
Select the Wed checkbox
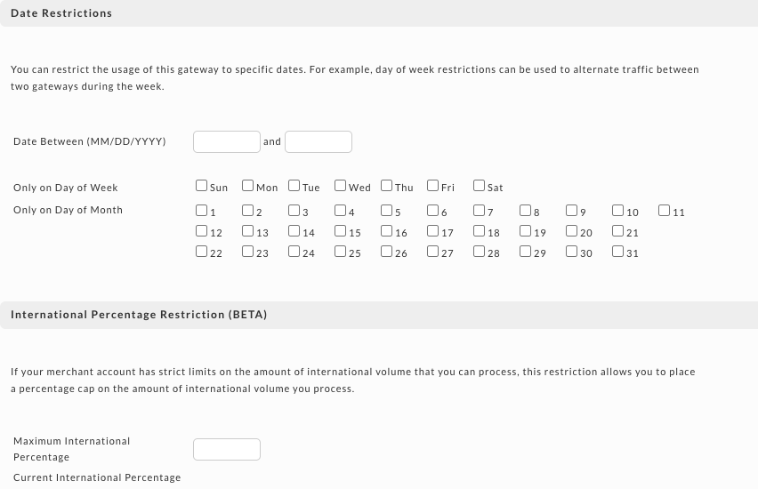(341, 186)
